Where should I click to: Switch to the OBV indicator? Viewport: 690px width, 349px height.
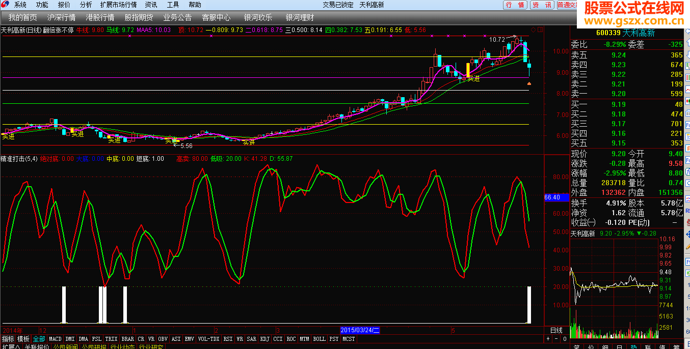pos(163,339)
